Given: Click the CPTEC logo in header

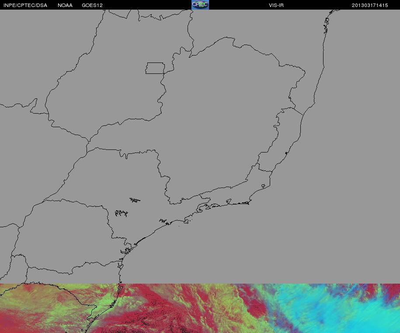Looking at the screenshot, I should click(200, 5).
